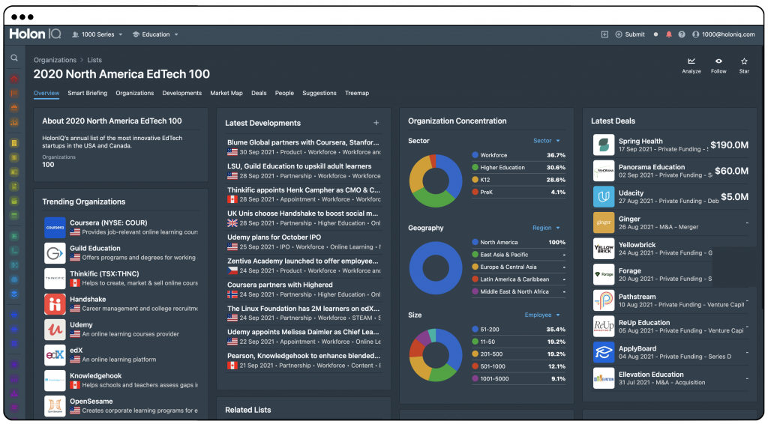Click the OpenSesame logo icon
This screenshot has width=768, height=424.
coord(55,406)
